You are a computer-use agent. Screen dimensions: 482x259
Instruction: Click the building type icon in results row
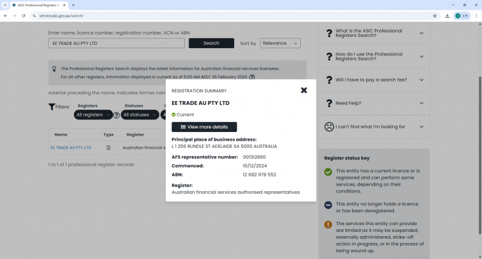pyautogui.click(x=108, y=148)
